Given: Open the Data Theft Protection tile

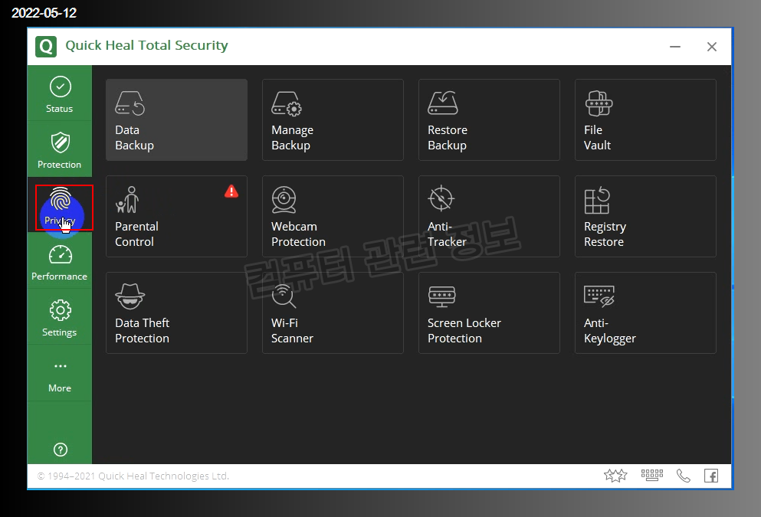Looking at the screenshot, I should tap(177, 312).
